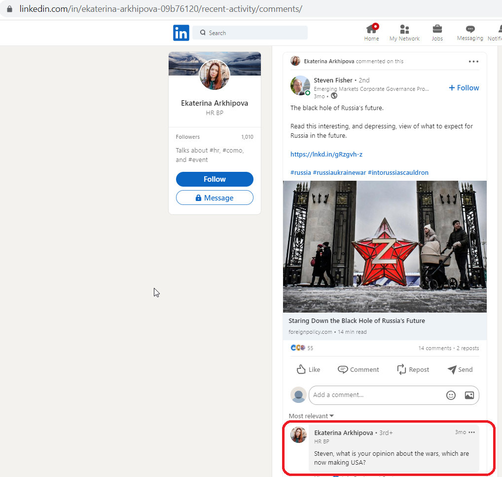This screenshot has width=502, height=477.
Task: Click Ekaterina Arkhipova's comment avatar
Action: tap(298, 435)
